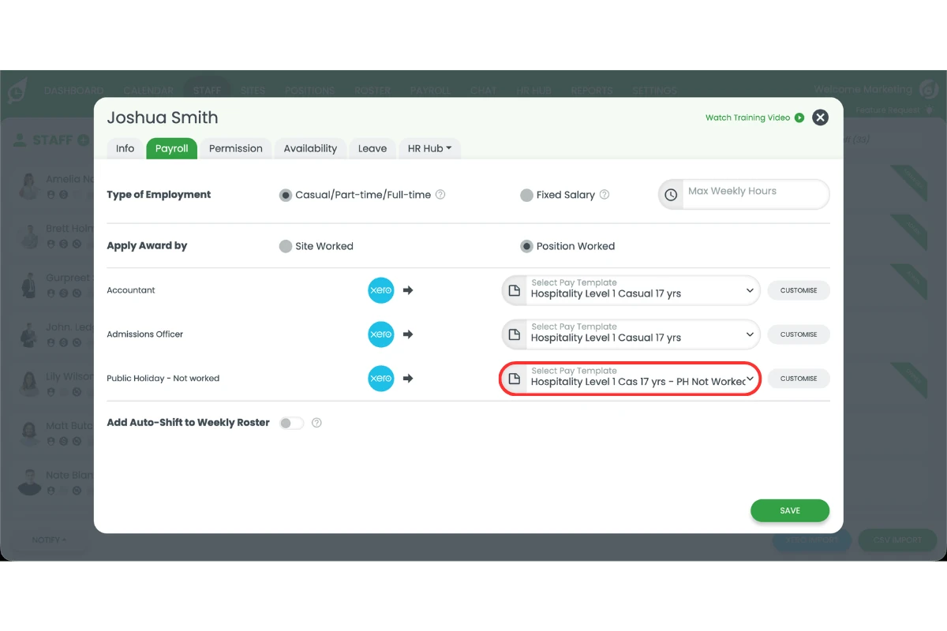Click the document icon in the Public Holiday pay template
947x631 pixels.
click(515, 379)
